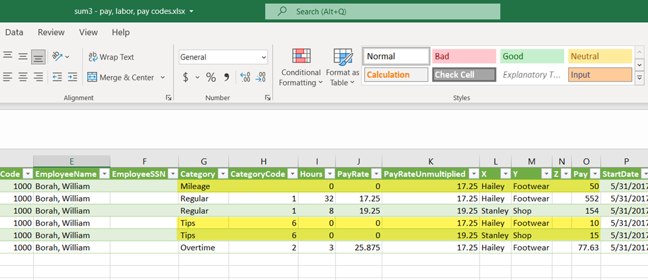Open Format as Table gallery
This screenshot has height=280, width=648.
pyautogui.click(x=343, y=67)
